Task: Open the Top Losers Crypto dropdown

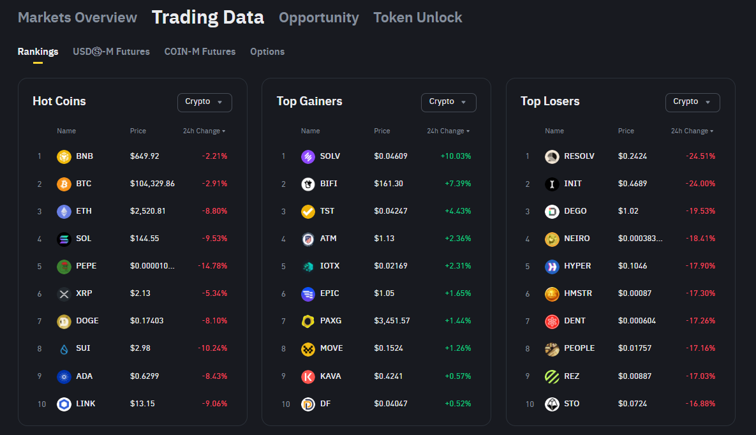Action: (692, 102)
